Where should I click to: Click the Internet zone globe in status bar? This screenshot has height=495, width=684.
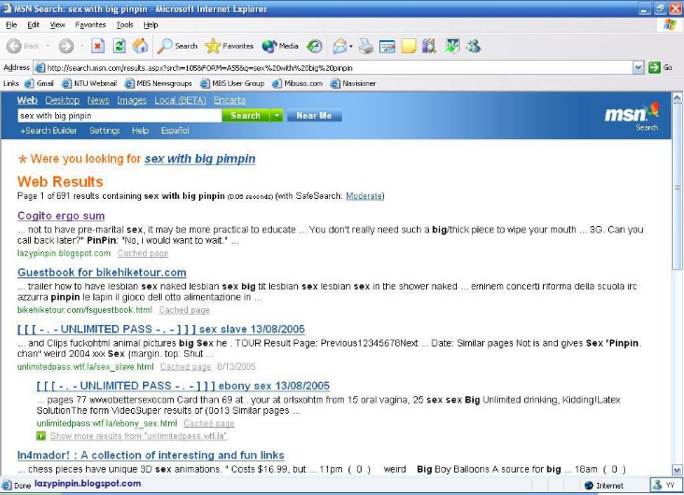click(x=589, y=486)
